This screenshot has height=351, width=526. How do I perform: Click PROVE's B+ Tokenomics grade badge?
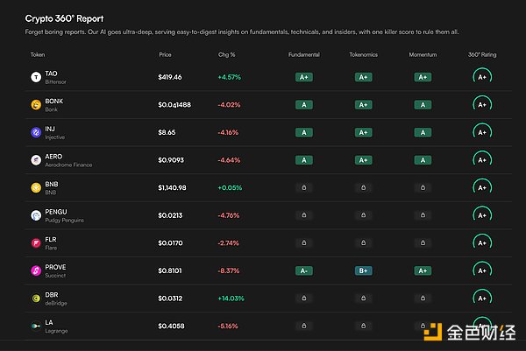(x=363, y=270)
